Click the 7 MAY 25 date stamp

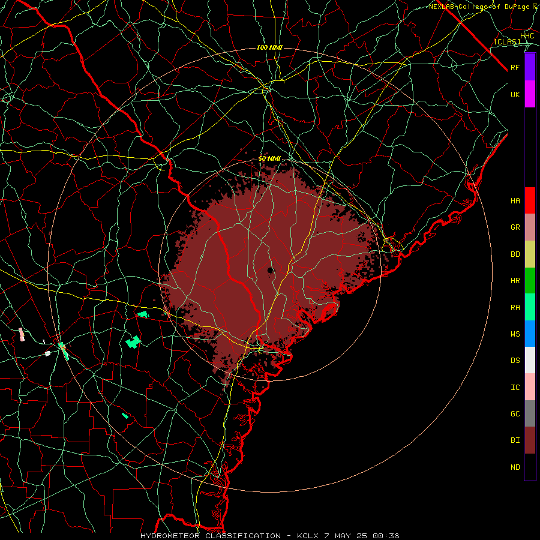[346, 536]
